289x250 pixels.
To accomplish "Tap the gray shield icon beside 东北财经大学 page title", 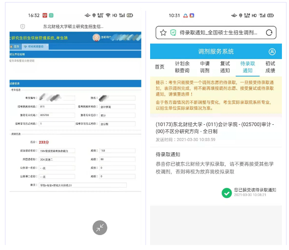I will (x=22, y=27).
